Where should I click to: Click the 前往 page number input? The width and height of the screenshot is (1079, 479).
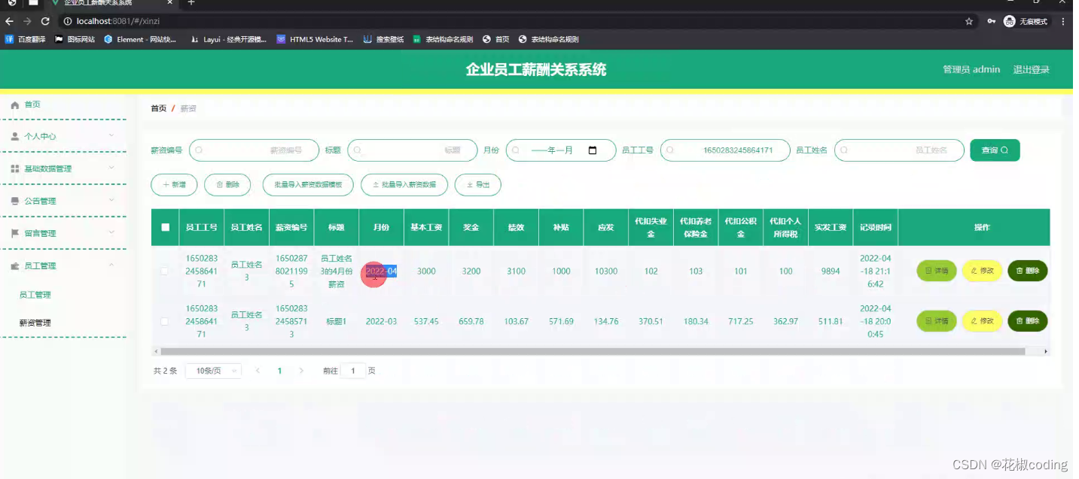pyautogui.click(x=352, y=371)
